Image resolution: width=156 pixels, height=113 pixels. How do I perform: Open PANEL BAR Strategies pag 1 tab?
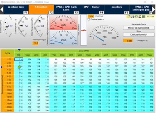[141, 9]
